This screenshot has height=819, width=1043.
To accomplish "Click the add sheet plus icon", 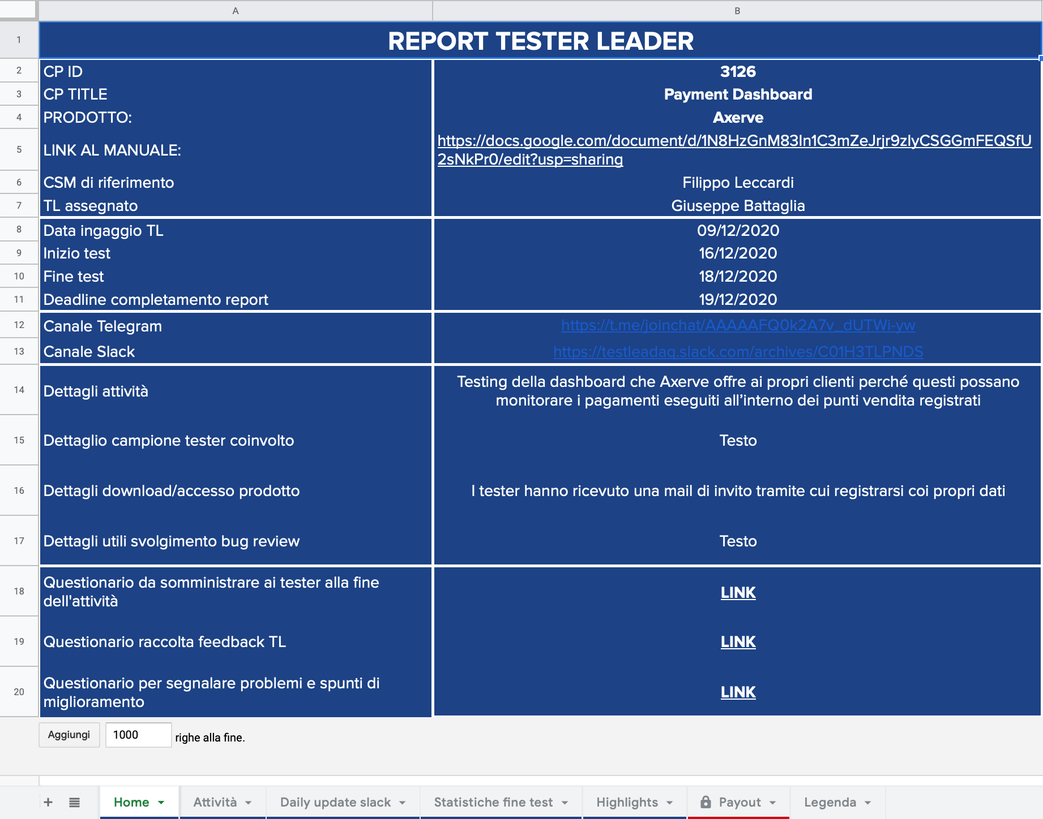I will coord(48,802).
